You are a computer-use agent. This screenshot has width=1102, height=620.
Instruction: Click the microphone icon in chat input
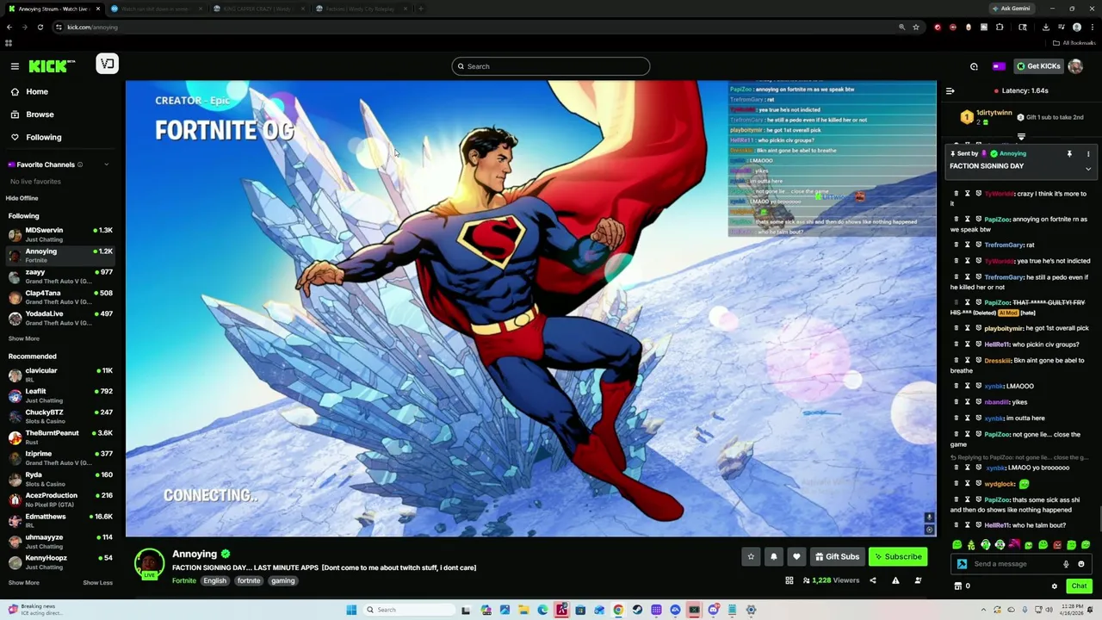pos(1066,564)
